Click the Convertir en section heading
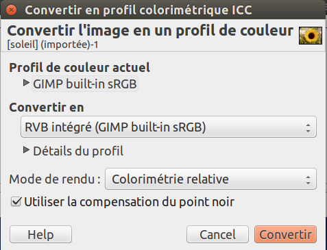Image resolution: width=327 pixels, height=250 pixels. 47,108
